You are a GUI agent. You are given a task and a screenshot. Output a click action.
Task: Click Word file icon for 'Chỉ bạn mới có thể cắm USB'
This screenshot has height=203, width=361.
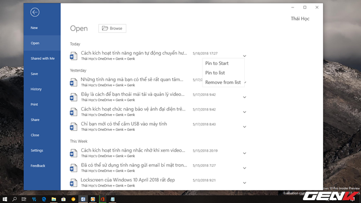[73, 127]
